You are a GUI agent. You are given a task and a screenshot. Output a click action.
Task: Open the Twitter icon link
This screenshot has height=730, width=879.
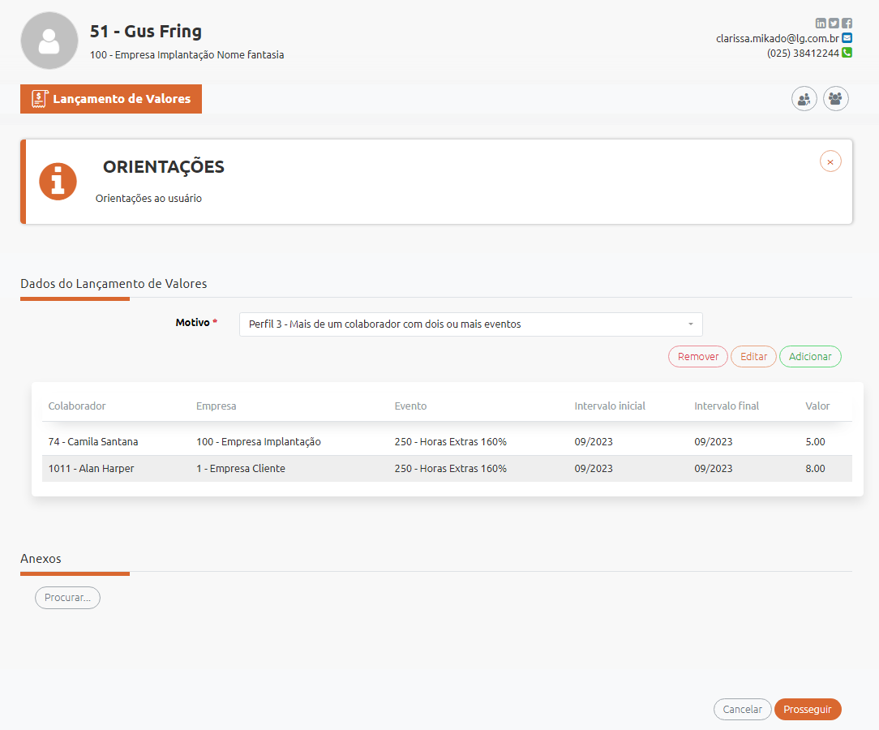pyautogui.click(x=834, y=23)
